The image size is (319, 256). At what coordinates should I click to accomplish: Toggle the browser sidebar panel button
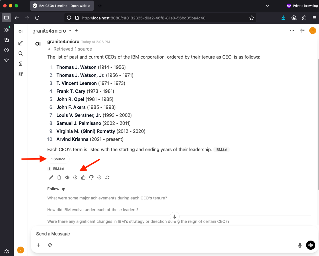tap(6, 18)
